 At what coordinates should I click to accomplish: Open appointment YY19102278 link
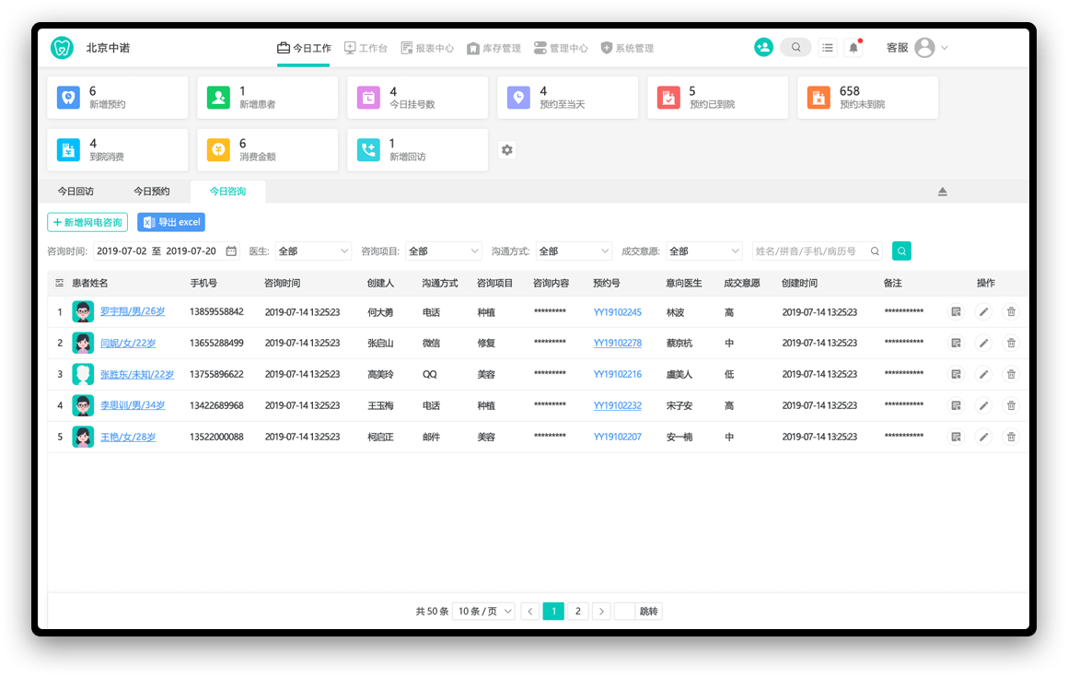coord(617,344)
